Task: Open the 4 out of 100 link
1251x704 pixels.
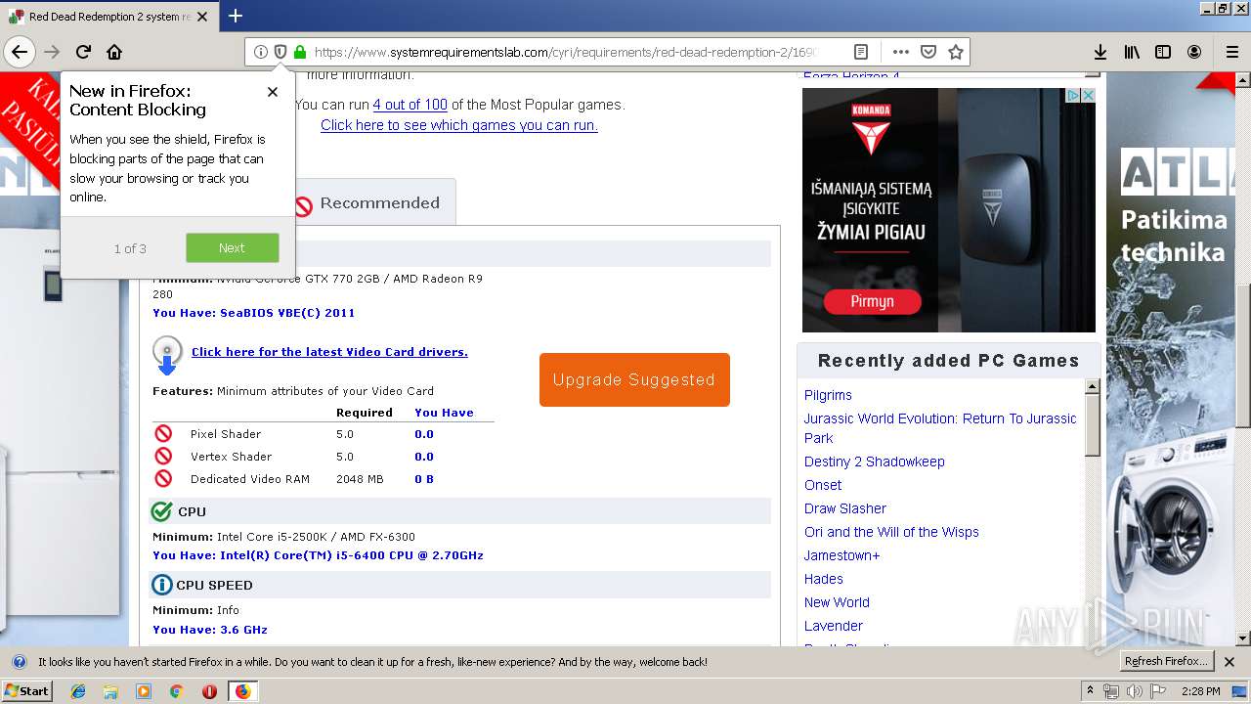Action: 410,105
